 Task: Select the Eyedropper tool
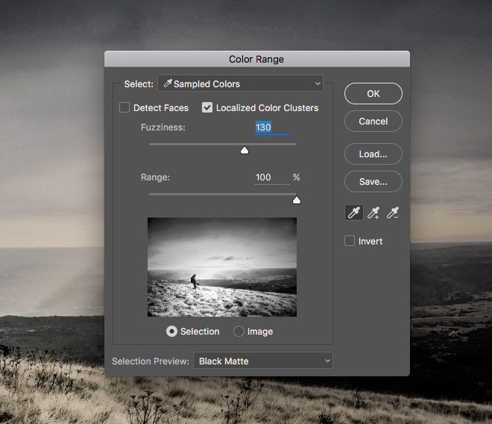point(354,213)
